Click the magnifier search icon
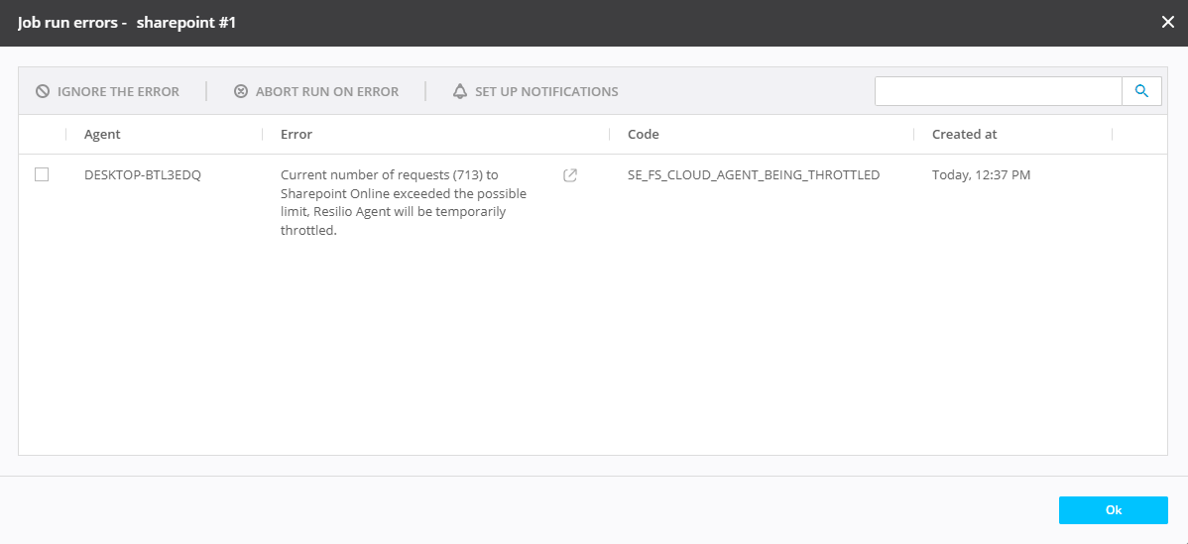Image resolution: width=1188 pixels, height=544 pixels. (x=1141, y=91)
